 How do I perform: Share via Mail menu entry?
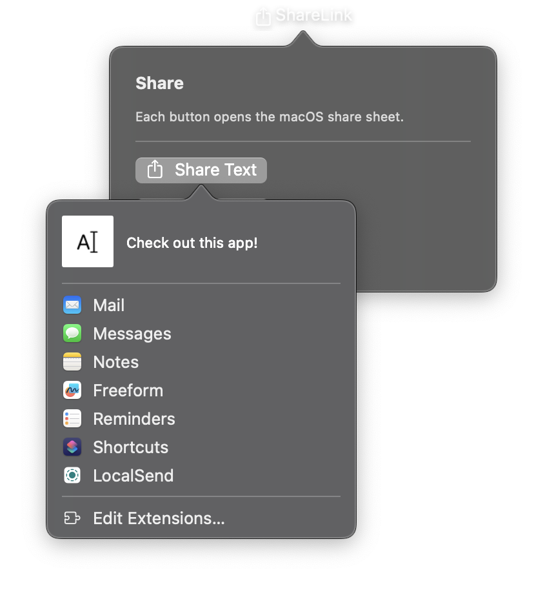[x=201, y=305]
